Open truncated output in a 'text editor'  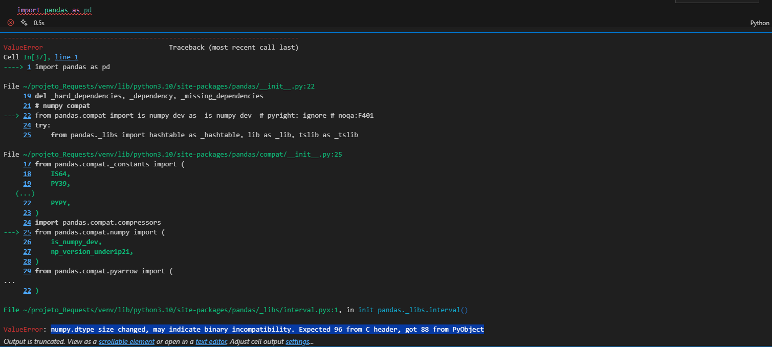pos(211,341)
